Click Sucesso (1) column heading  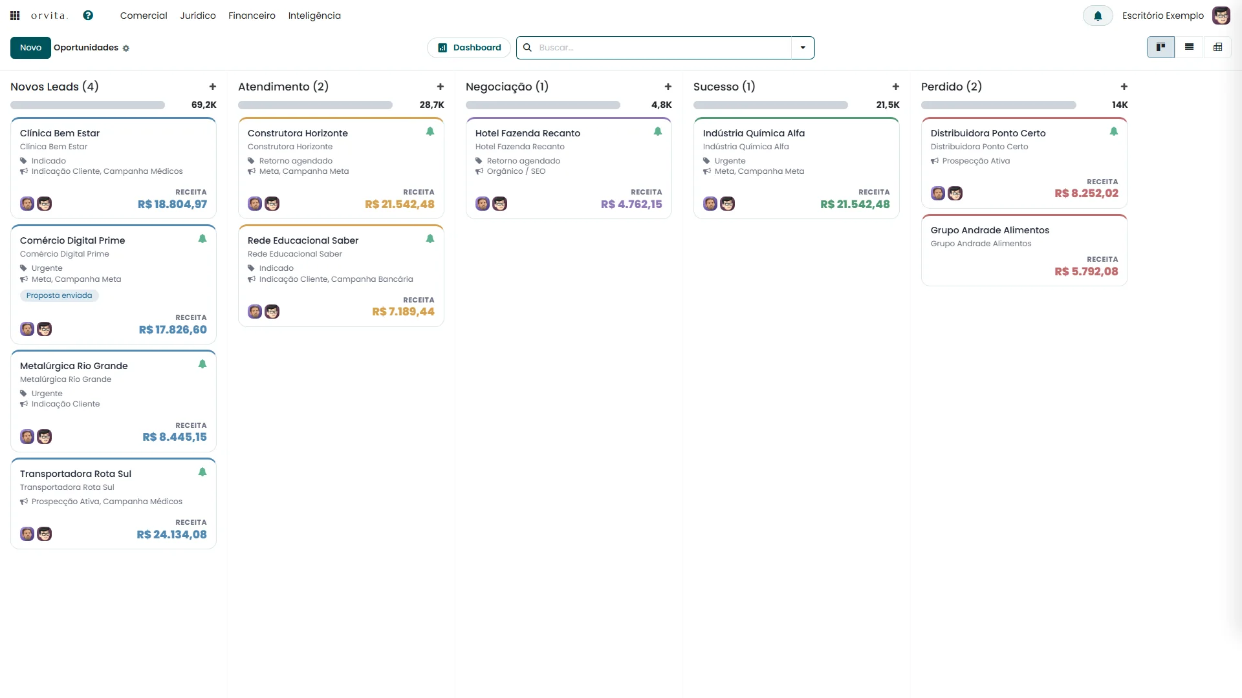click(724, 87)
